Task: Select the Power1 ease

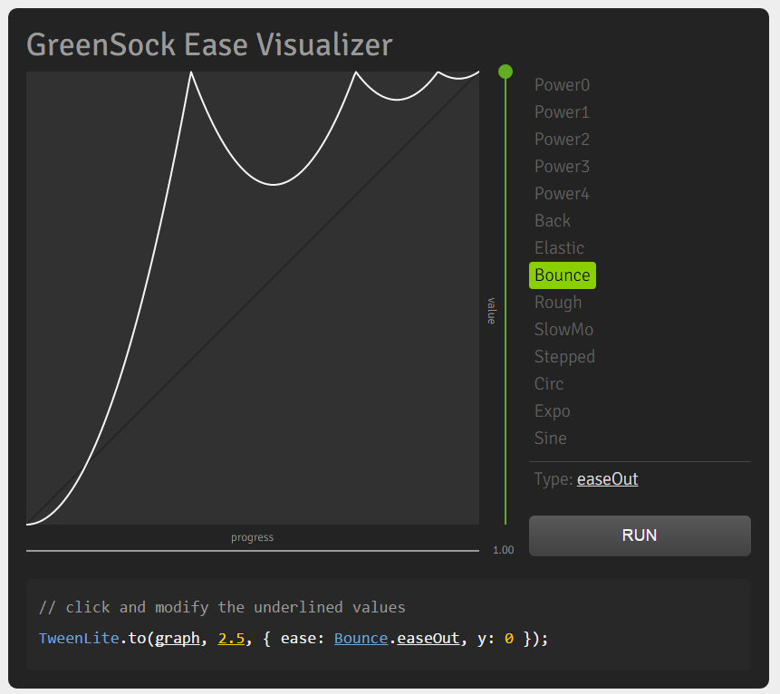Action: click(x=562, y=112)
